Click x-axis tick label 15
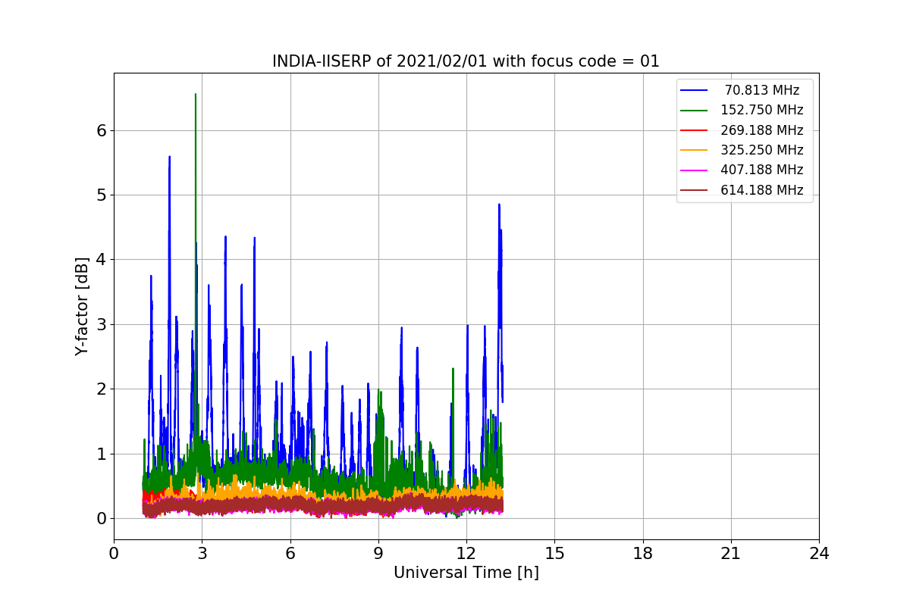The width and height of the screenshot is (910, 606). point(554,554)
